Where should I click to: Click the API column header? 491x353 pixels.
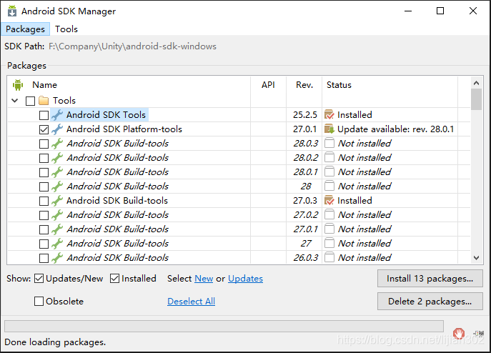tap(268, 85)
